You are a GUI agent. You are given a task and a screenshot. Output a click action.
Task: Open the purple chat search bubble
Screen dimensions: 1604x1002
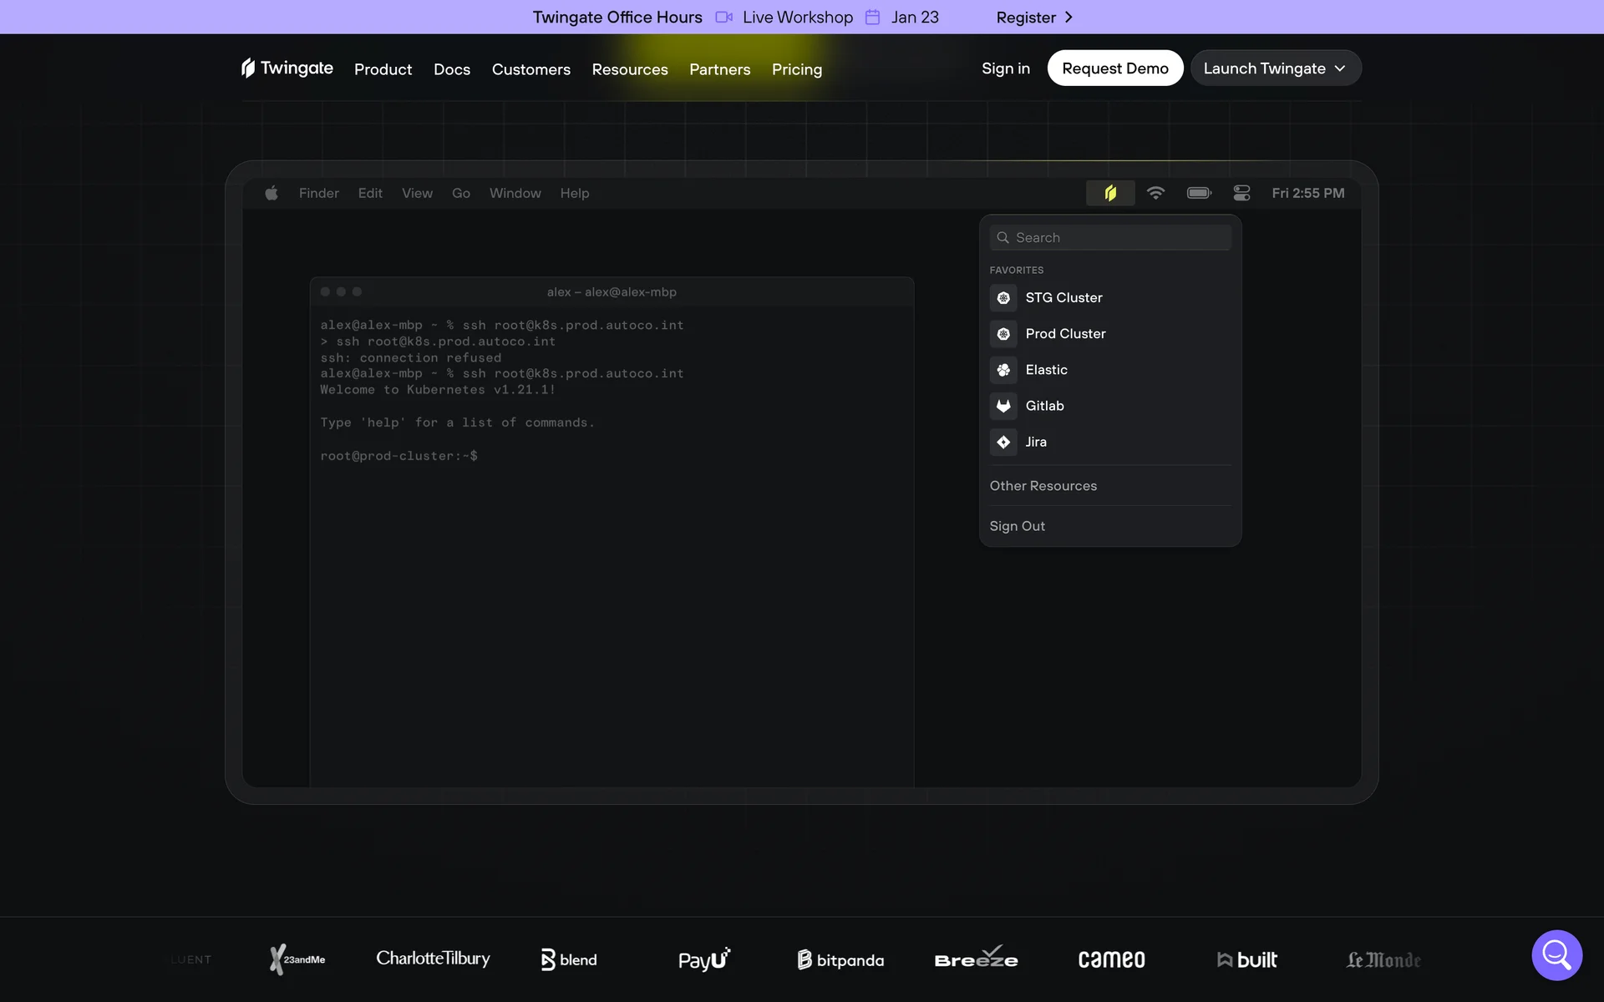[x=1556, y=954]
